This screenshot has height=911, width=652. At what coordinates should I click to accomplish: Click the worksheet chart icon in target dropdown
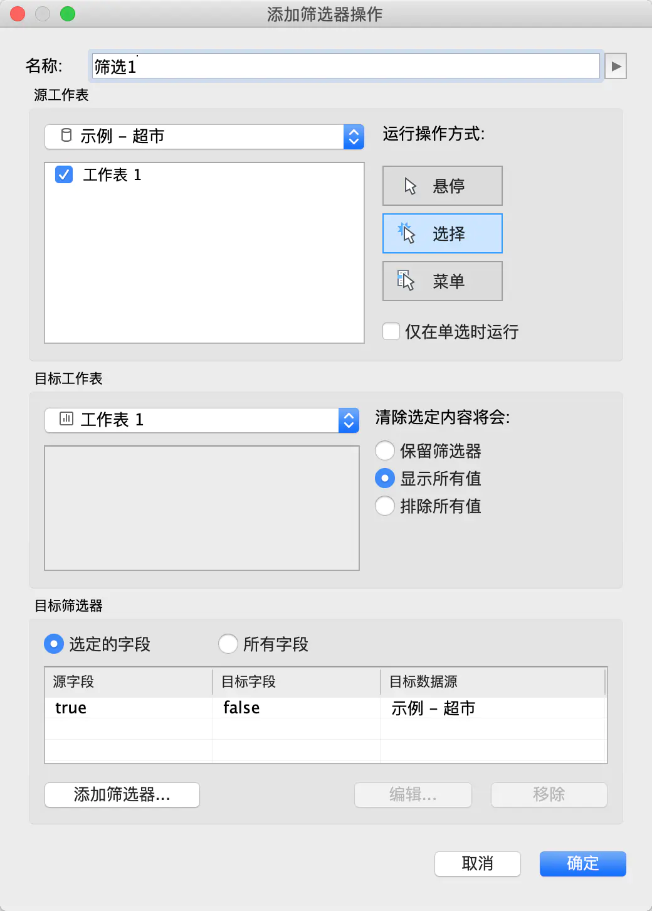(66, 418)
